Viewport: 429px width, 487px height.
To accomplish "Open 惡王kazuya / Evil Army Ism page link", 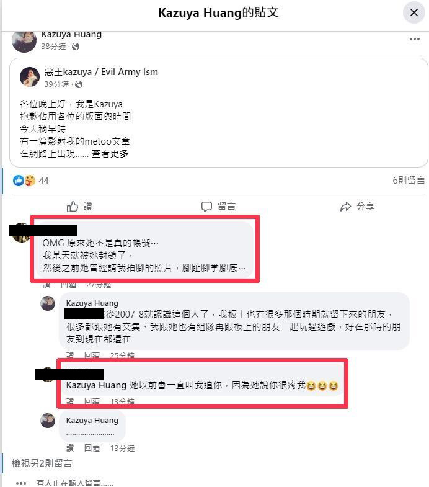I will coord(101,72).
